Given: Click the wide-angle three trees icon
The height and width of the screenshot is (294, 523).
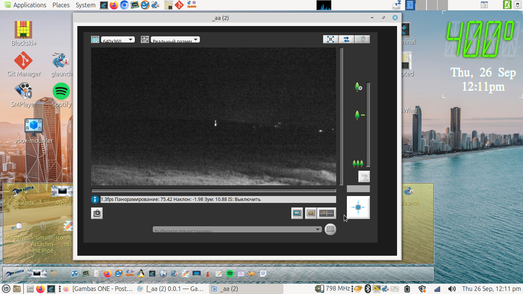Looking at the screenshot, I should pos(358,164).
